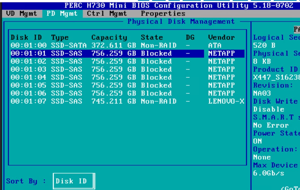Choose disk 00:01:03 in the list
Viewport: 300px width, 190px height.
coord(127,69)
